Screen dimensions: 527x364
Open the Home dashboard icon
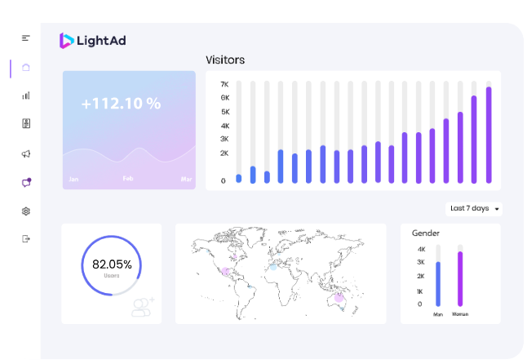pyautogui.click(x=26, y=68)
